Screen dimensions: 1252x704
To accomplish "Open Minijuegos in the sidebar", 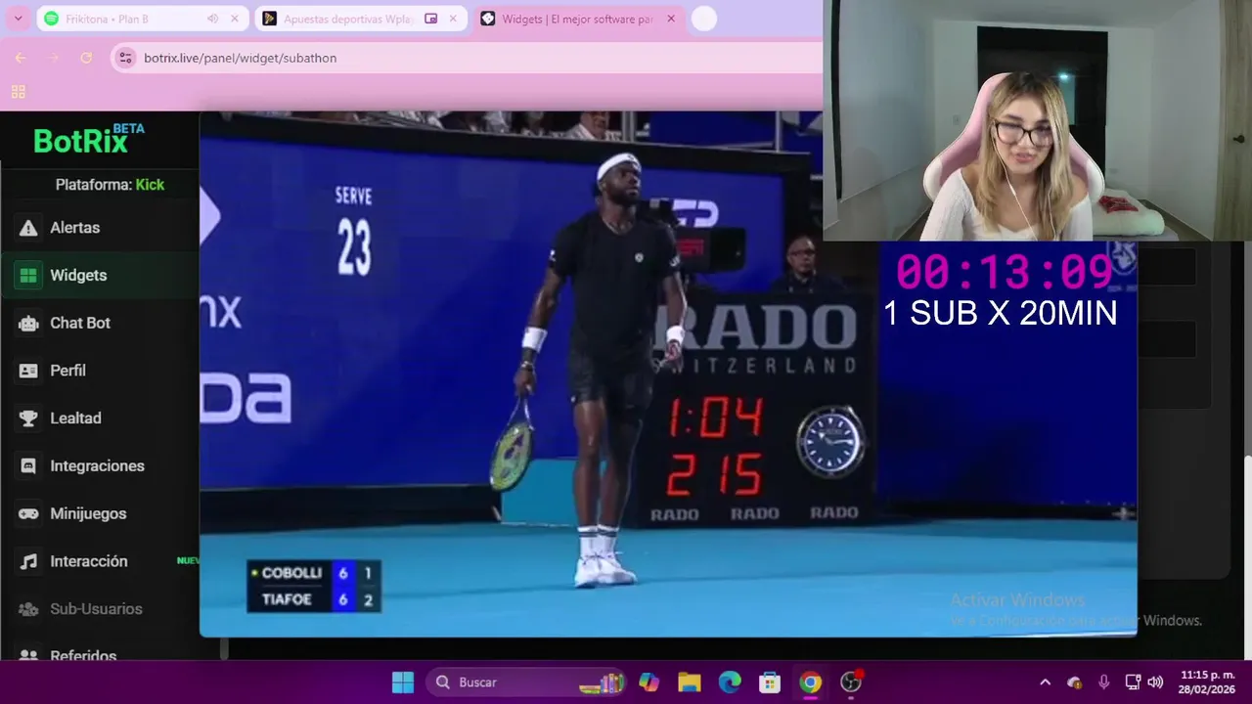I will (98, 513).
